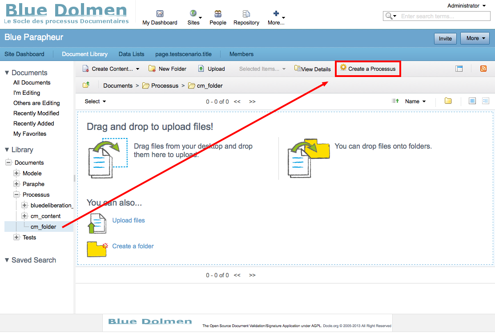Open the page.testscenario.title tab
The height and width of the screenshot is (336, 495).
[x=183, y=54]
